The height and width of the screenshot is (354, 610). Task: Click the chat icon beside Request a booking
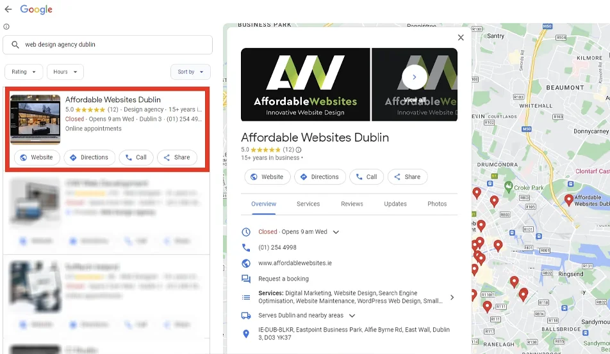tap(246, 279)
